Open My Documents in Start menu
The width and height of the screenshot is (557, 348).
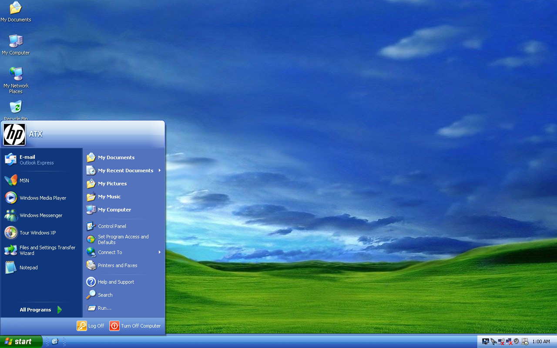click(x=124, y=157)
